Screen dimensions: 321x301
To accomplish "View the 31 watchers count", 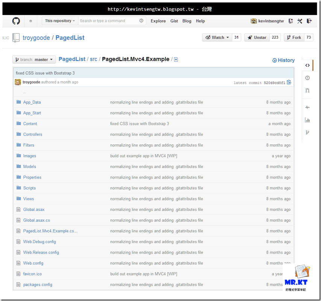I will pos(236,38).
